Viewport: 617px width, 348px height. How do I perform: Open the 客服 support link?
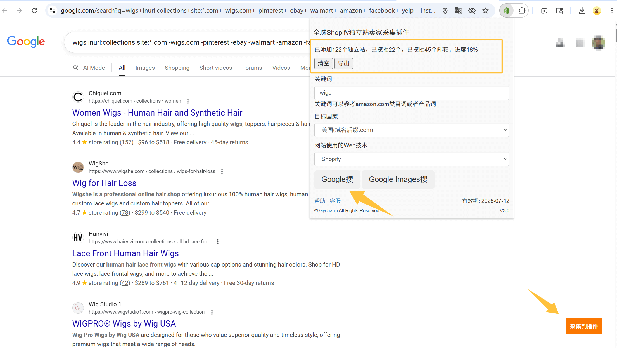click(335, 201)
